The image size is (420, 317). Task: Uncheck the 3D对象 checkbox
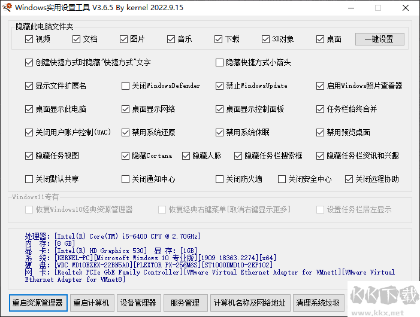click(265, 39)
